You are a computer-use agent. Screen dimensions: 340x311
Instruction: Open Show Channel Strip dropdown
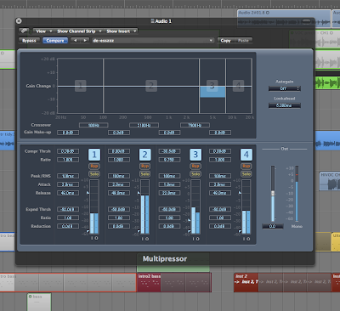pos(79,31)
